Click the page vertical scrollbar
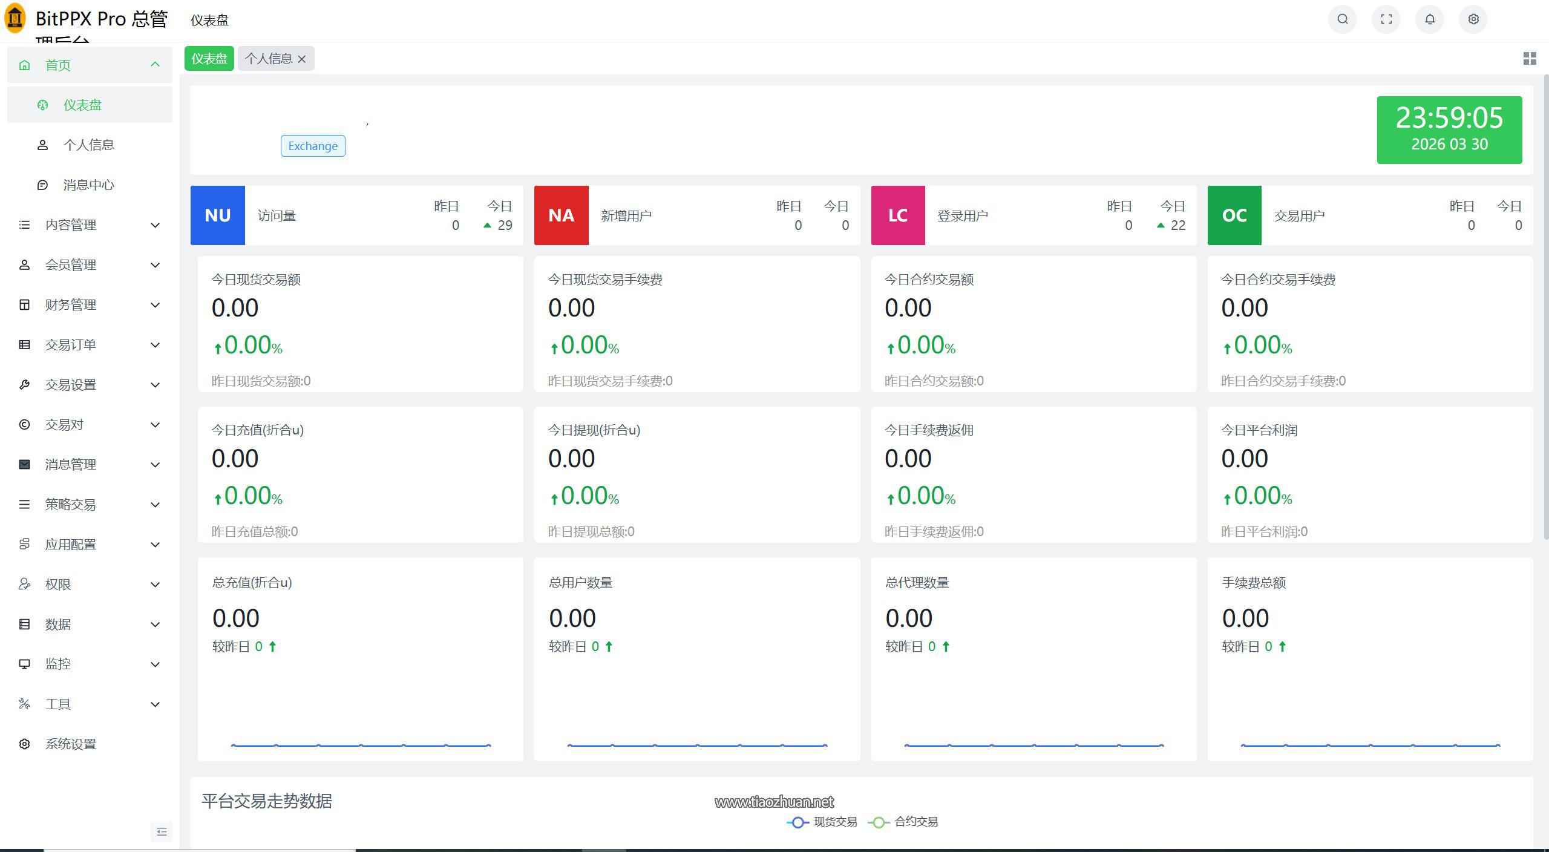 (1545, 303)
